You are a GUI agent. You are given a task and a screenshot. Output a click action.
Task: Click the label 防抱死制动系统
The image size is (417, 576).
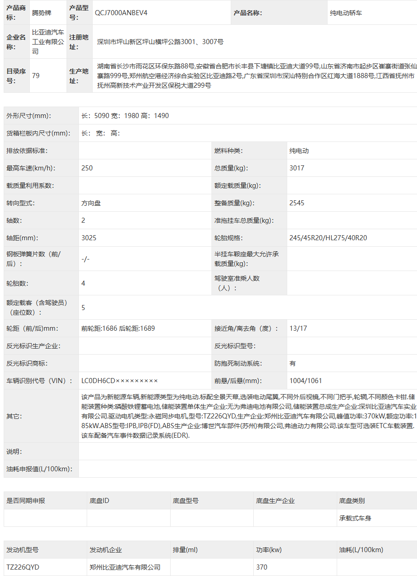pyautogui.click(x=238, y=363)
